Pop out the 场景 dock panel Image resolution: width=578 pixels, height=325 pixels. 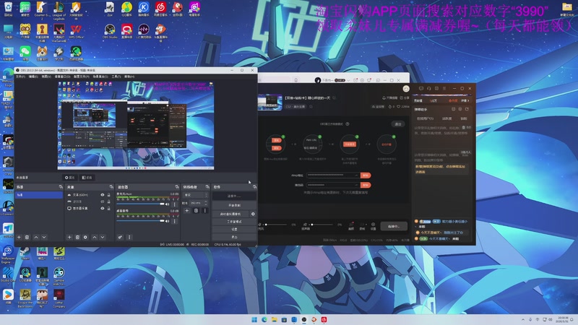[61, 187]
